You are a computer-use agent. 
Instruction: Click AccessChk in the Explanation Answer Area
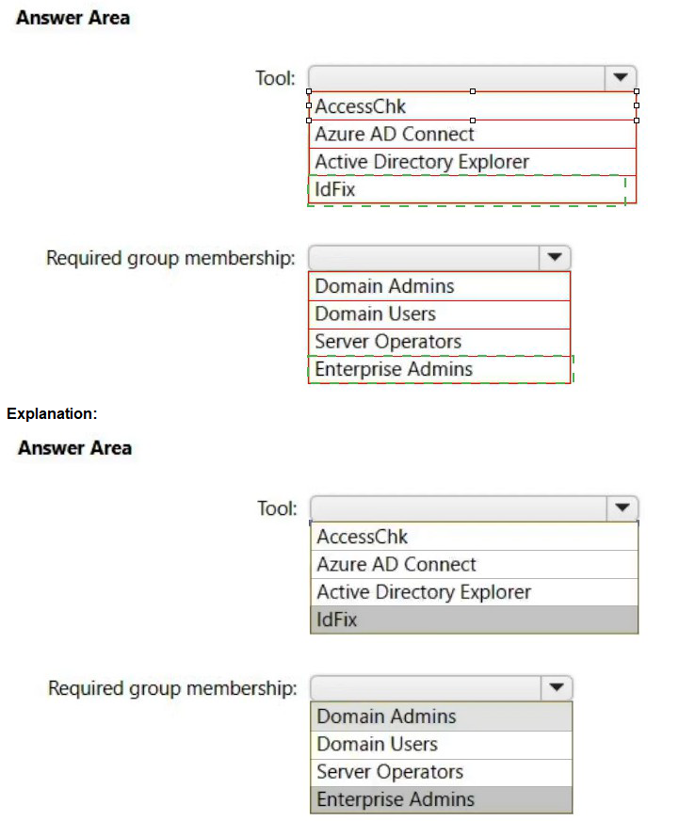[x=474, y=537]
